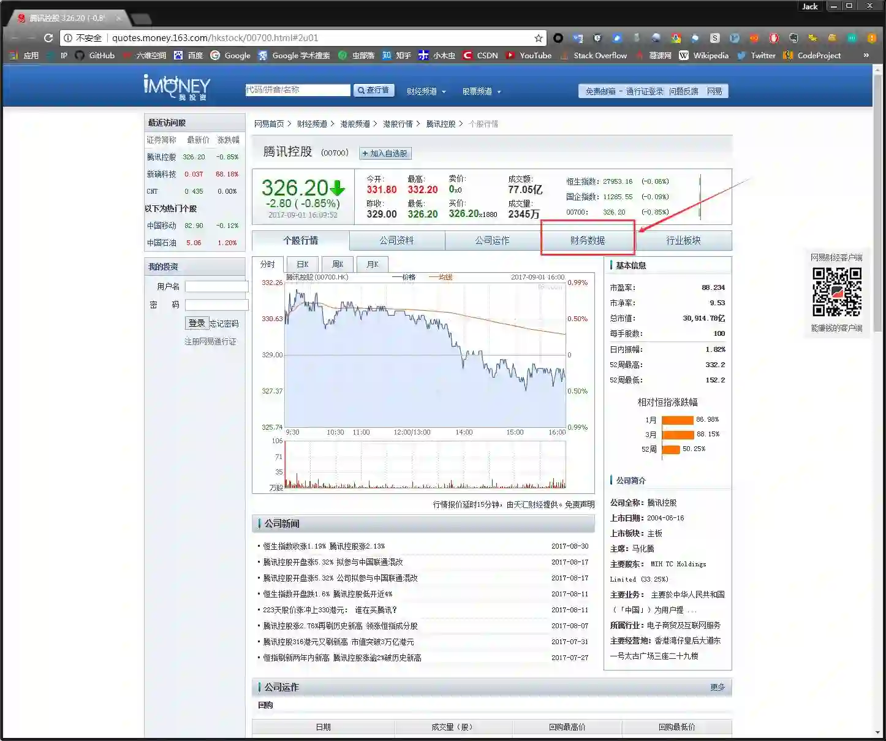Open the 问题反馈 link

pos(684,91)
